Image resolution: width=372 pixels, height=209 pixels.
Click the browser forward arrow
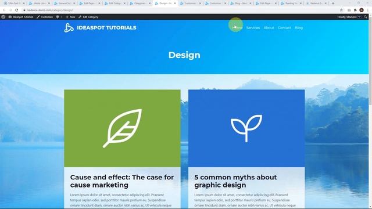10,10
